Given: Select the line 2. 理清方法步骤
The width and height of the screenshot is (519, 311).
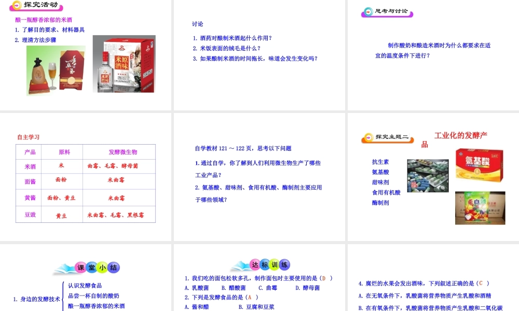Looking at the screenshot, I should [x=35, y=40].
